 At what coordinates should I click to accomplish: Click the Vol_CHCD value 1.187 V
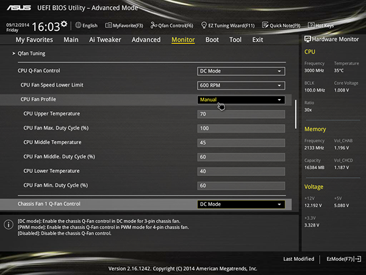342,167
